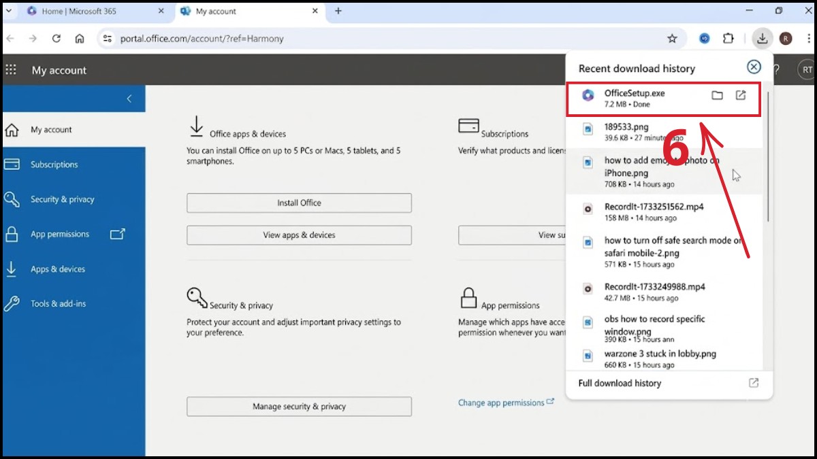Go to the browser home page icon
The width and height of the screenshot is (817, 459).
click(x=80, y=39)
